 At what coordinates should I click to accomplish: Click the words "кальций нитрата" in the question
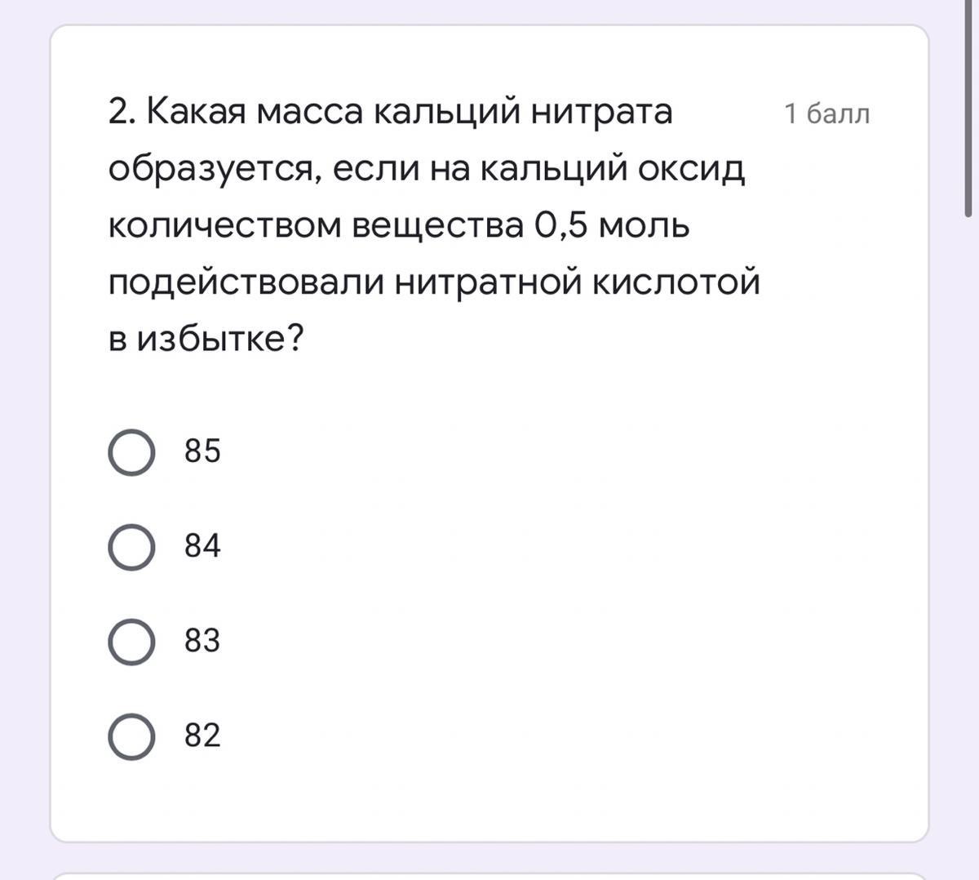click(x=522, y=112)
